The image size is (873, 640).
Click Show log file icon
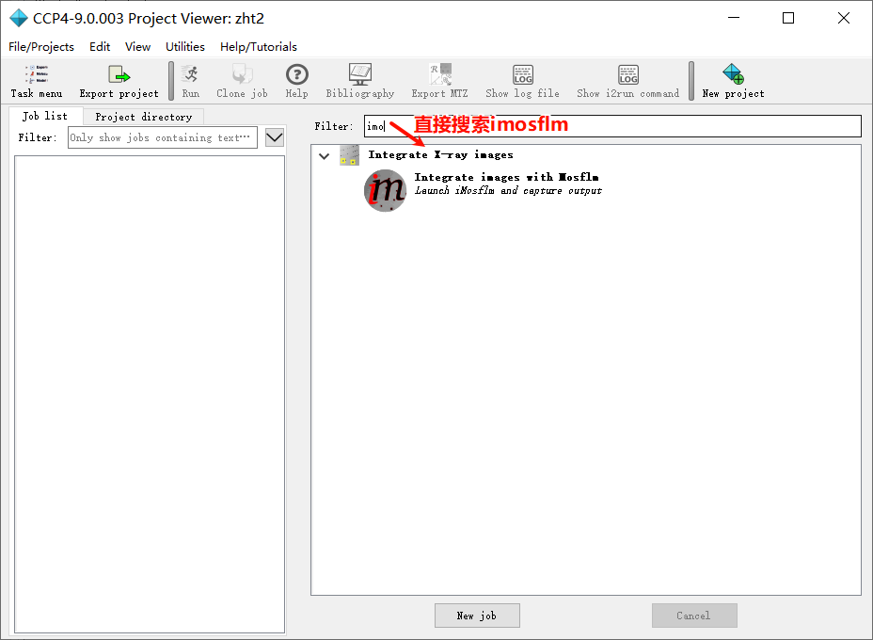tap(522, 74)
